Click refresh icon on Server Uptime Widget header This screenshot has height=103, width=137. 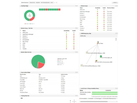[77, 73]
